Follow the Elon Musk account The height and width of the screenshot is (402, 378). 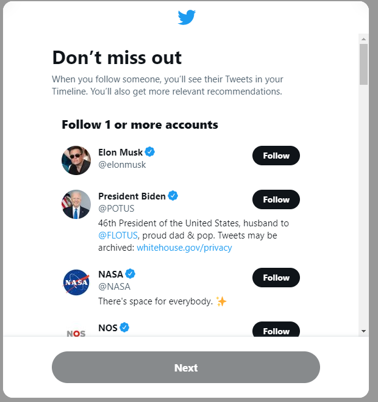click(x=276, y=156)
